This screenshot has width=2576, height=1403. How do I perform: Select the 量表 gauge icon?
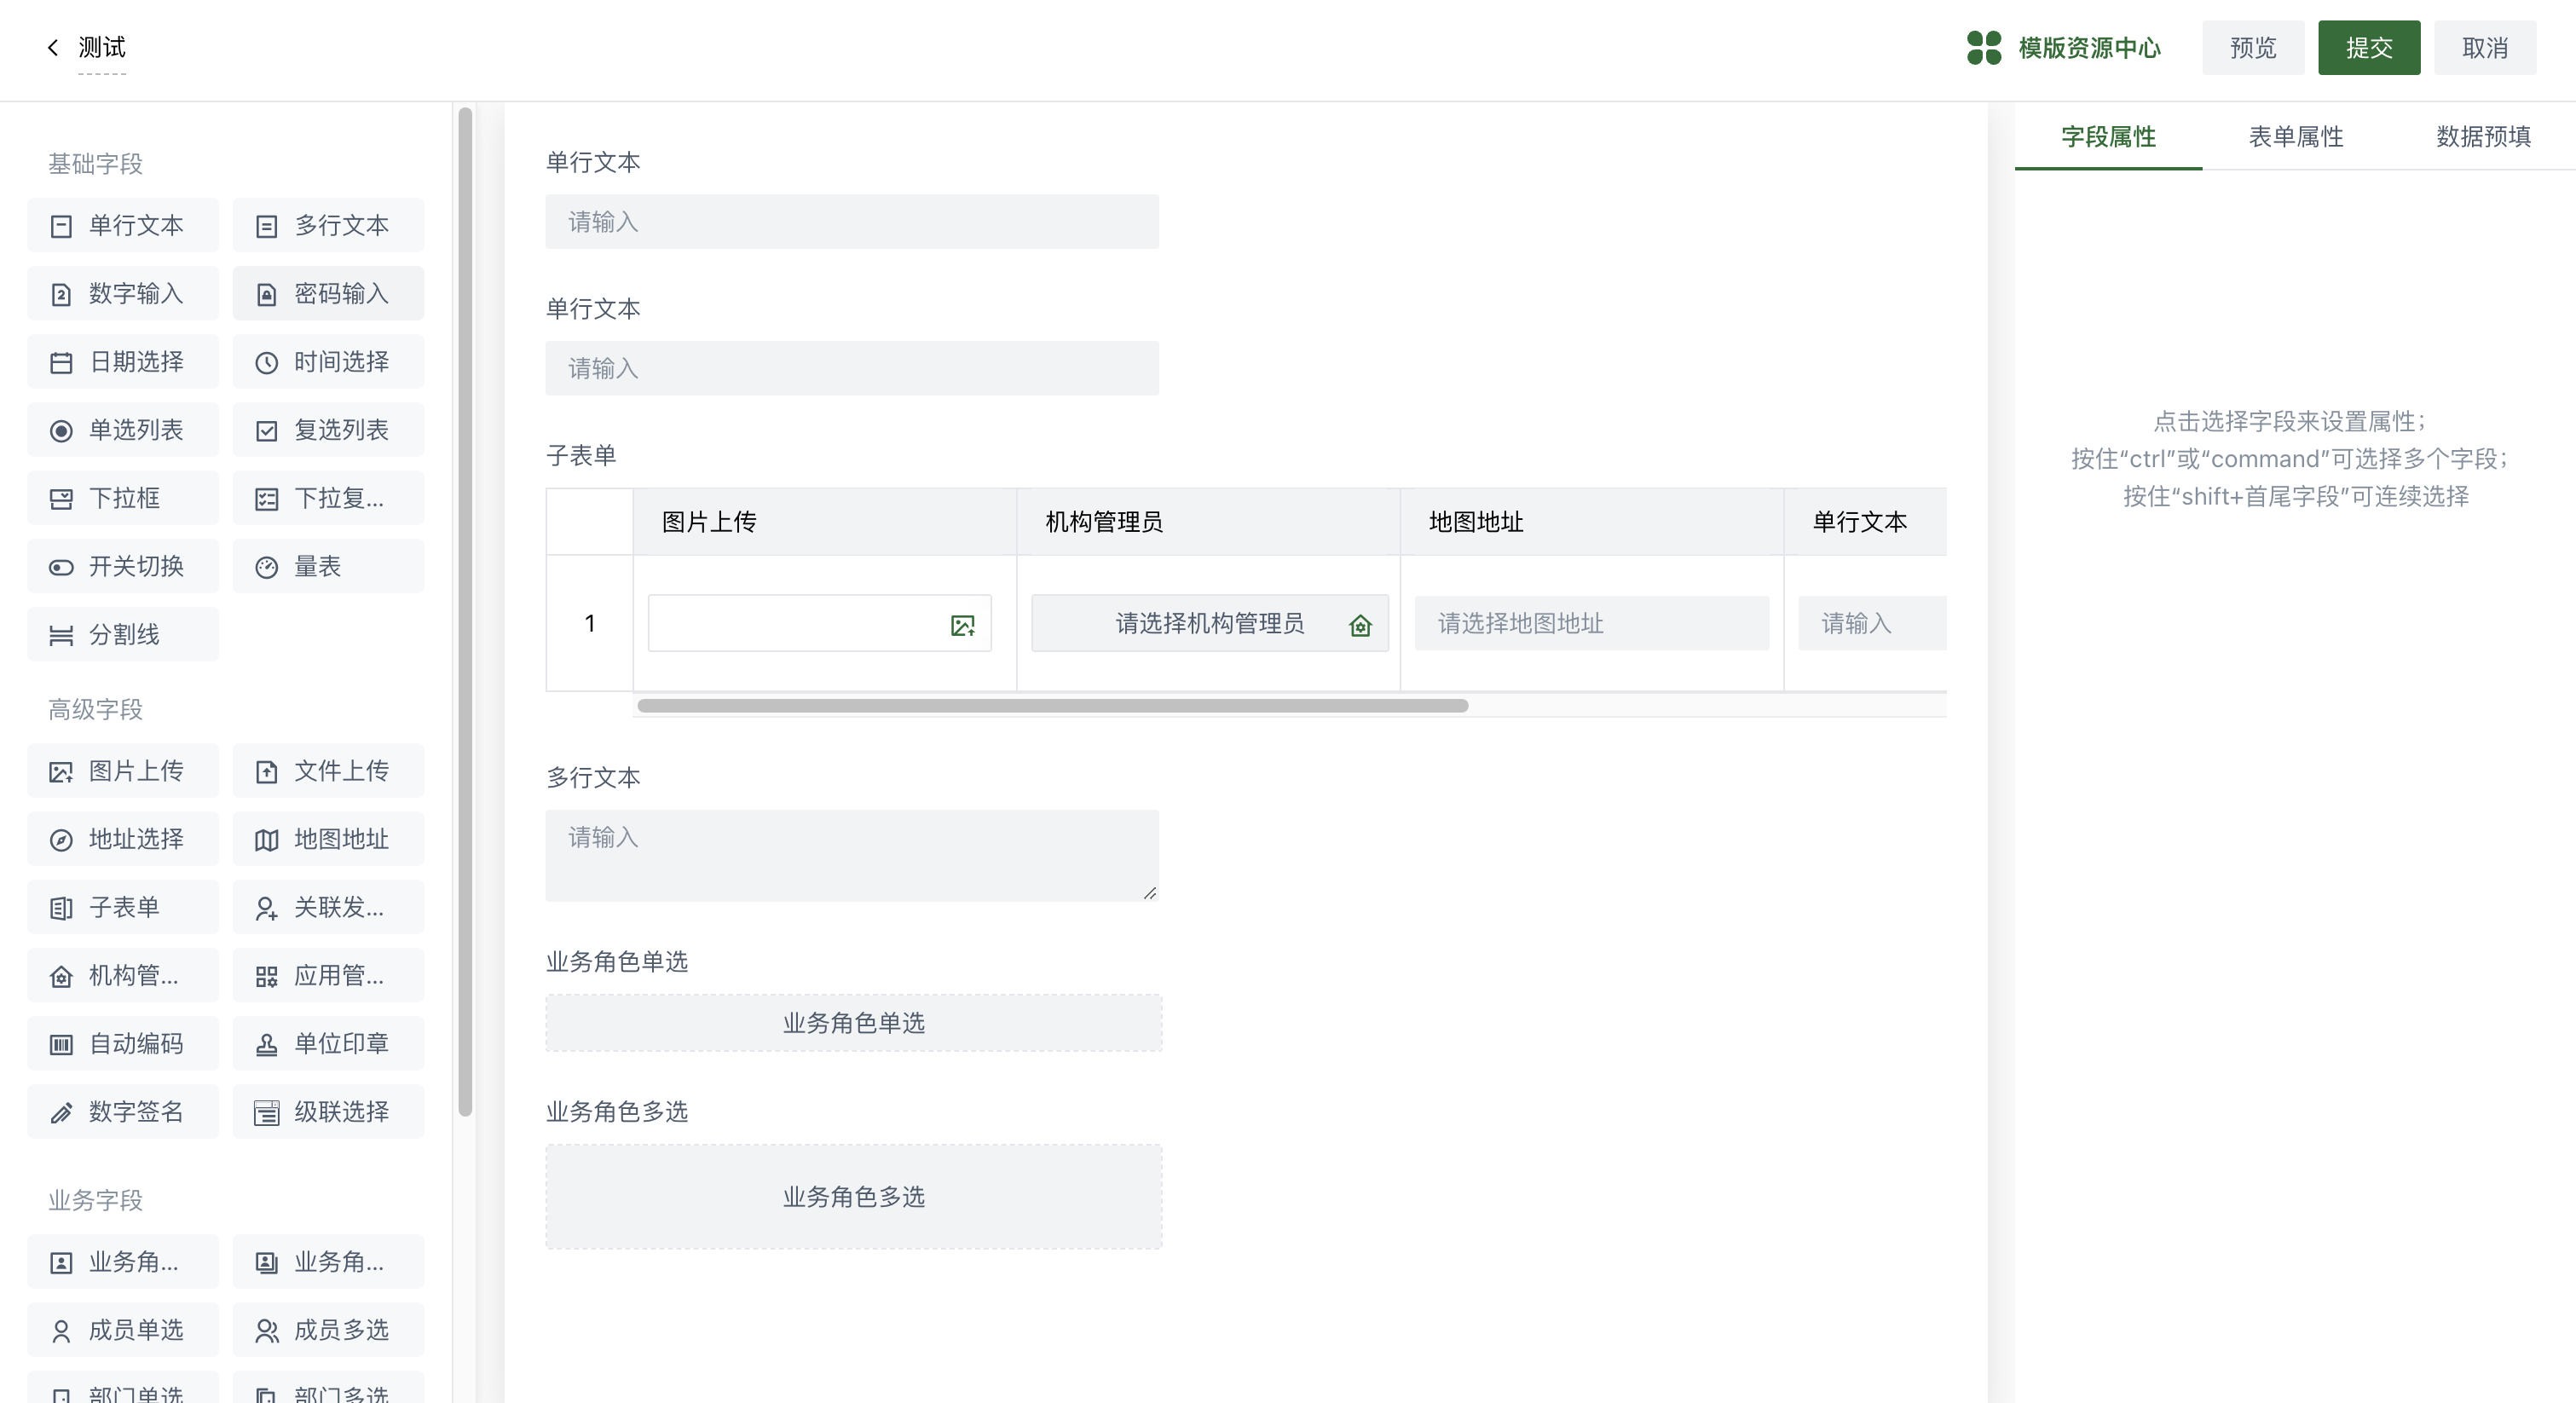pyautogui.click(x=266, y=567)
